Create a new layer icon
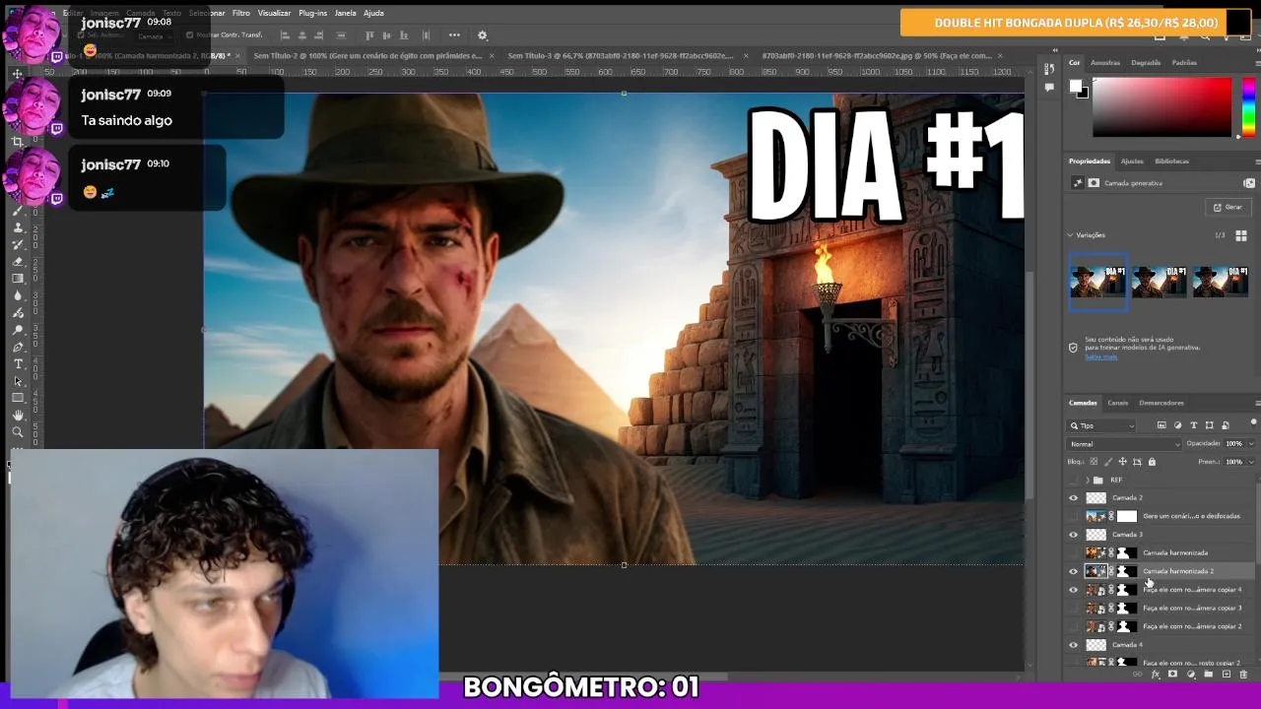This screenshot has width=1261, height=709. click(x=1226, y=675)
